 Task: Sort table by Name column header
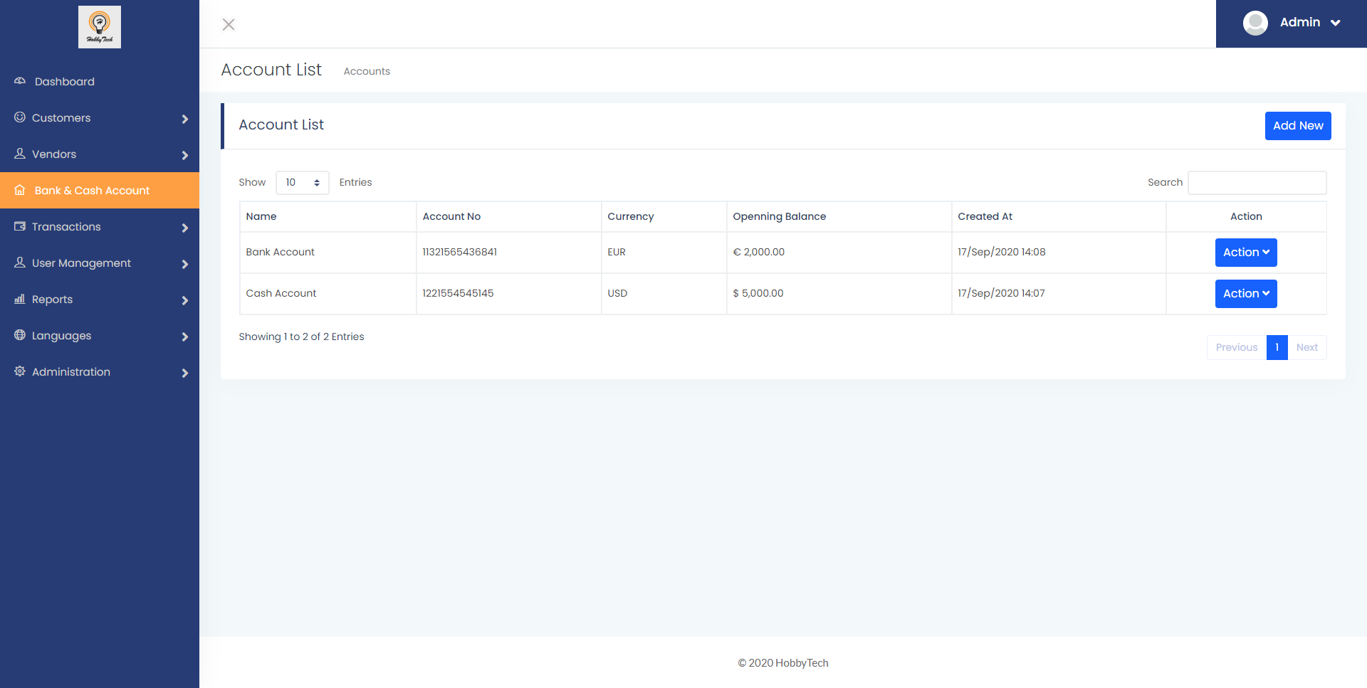(x=328, y=216)
